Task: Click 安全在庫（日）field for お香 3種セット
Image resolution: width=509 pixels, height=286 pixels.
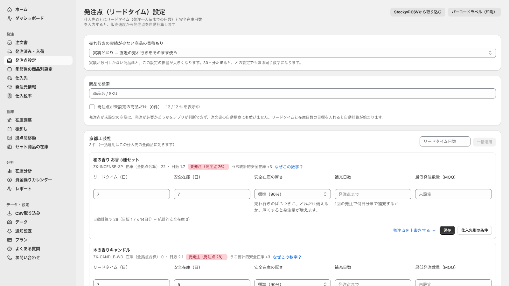Action: [x=212, y=194]
